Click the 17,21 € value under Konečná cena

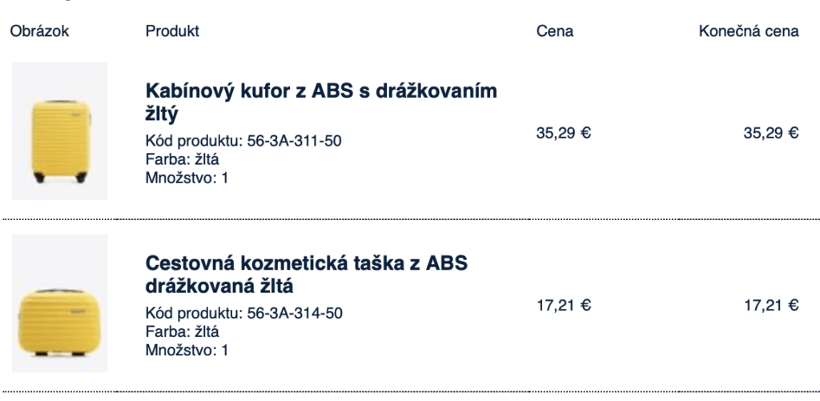tap(771, 304)
